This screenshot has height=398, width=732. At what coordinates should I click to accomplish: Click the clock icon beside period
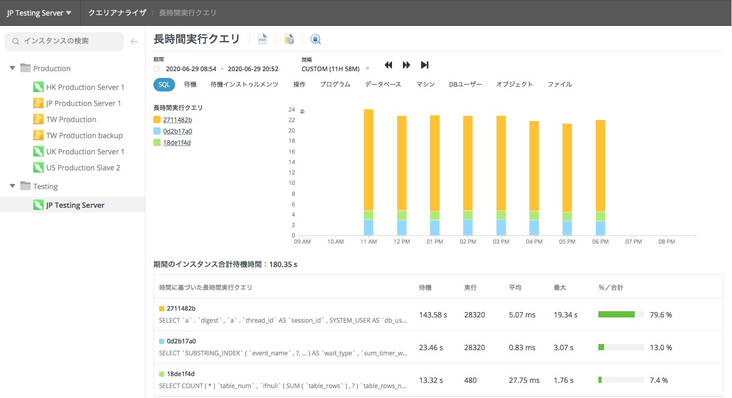click(157, 69)
